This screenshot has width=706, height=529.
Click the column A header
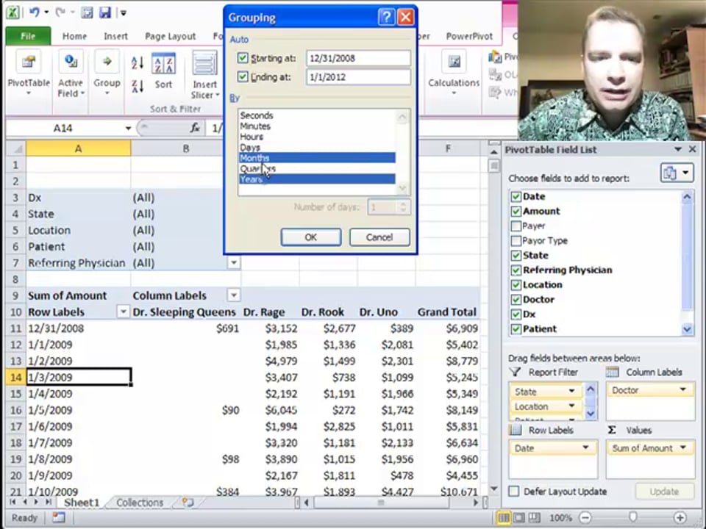tap(79, 148)
